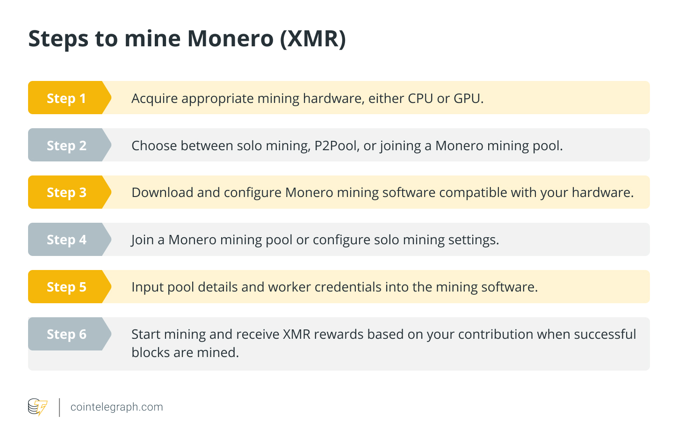Click the gray Step 2 badge

coord(66,146)
